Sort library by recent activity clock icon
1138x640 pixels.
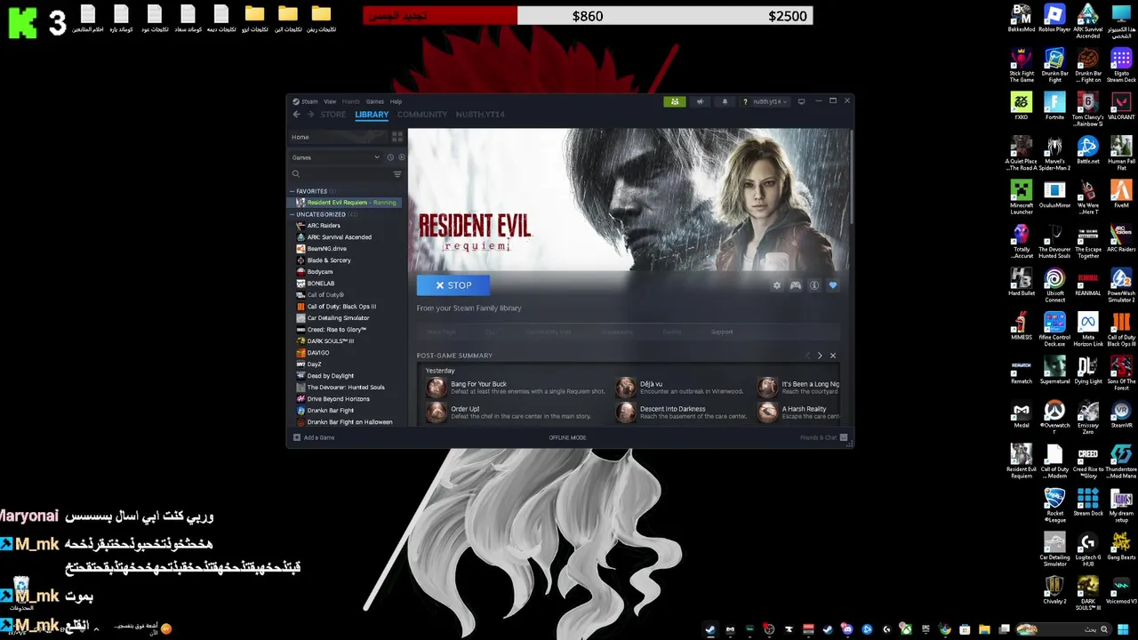tap(390, 157)
